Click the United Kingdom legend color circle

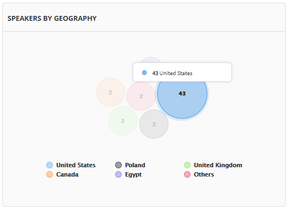click(187, 165)
